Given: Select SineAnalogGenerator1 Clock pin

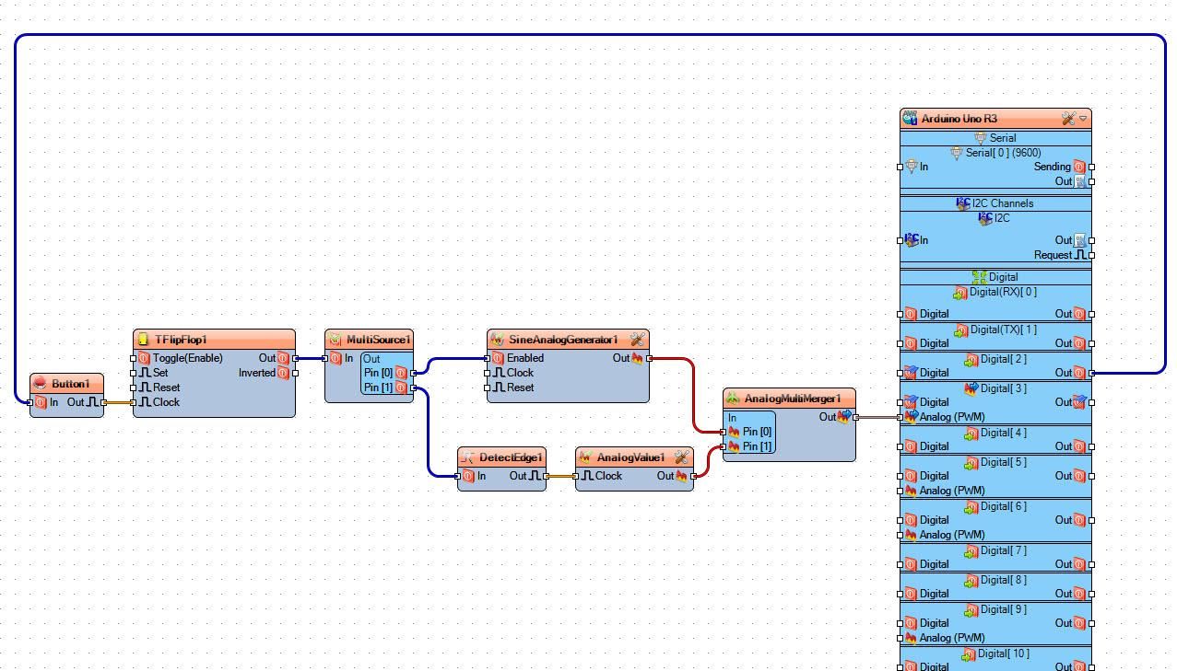Looking at the screenshot, I should [488, 373].
